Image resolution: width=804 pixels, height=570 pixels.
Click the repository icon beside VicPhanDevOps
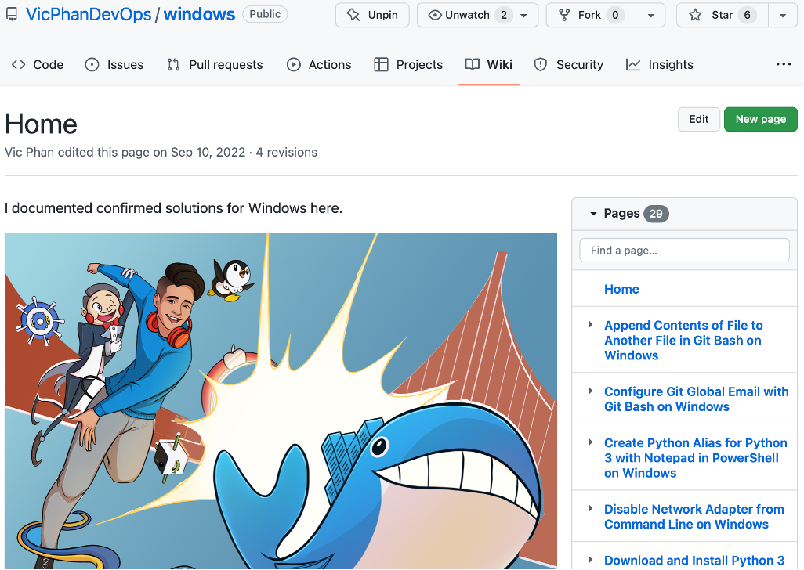click(11, 14)
